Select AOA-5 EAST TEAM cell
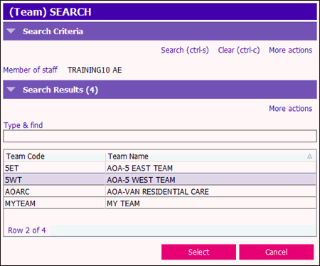 pyautogui.click(x=210, y=168)
